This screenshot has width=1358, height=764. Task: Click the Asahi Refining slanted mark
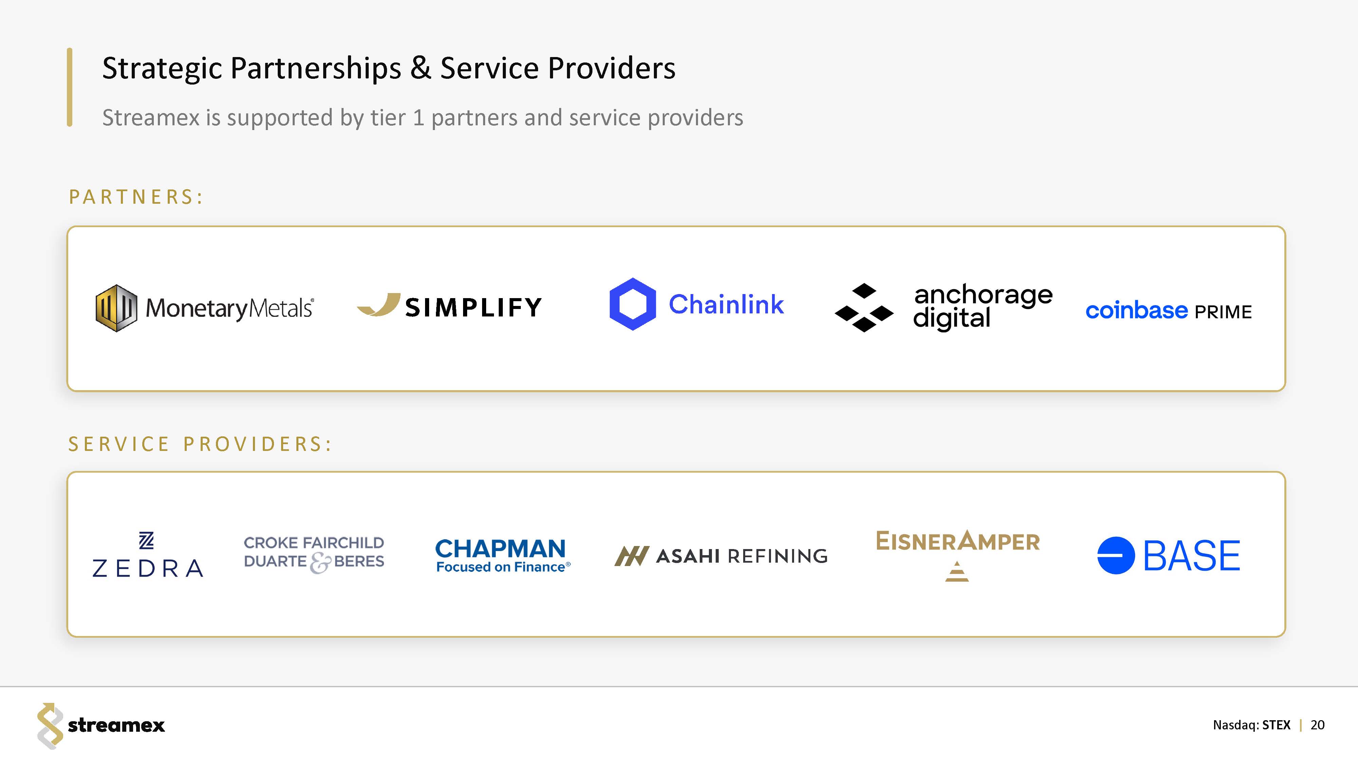(x=631, y=556)
